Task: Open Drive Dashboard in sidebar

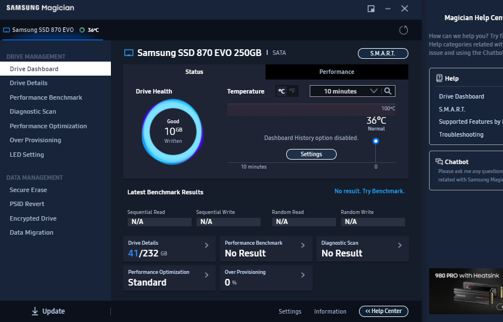Action: [x=55, y=69]
